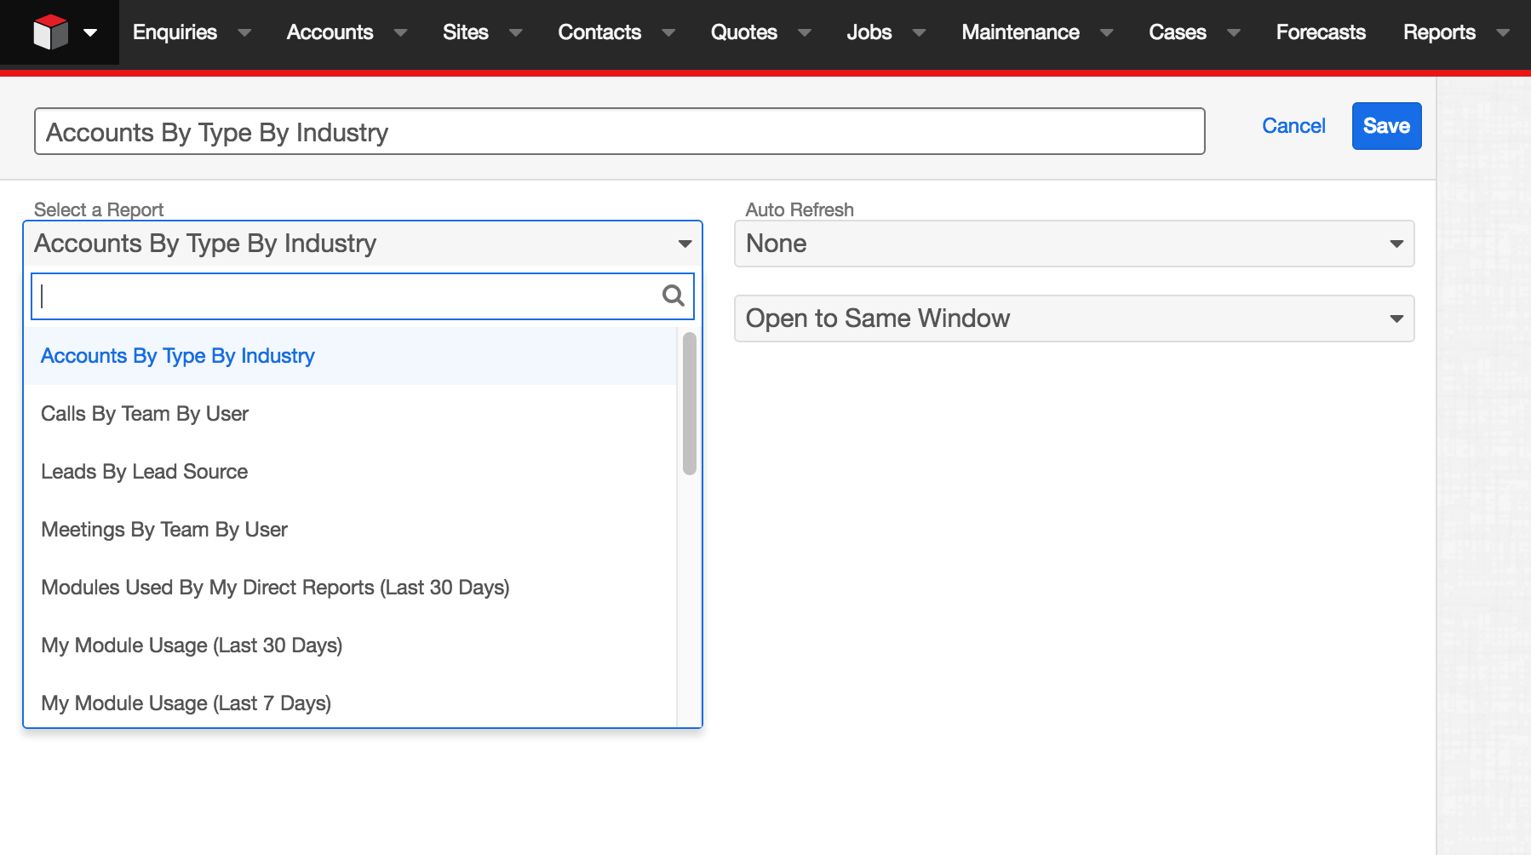Select My Module Usage (Last 7 Days)
The width and height of the screenshot is (1531, 855).
click(x=350, y=703)
